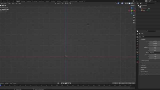
Task: Select the Light item in outliner
Action: 144,10
